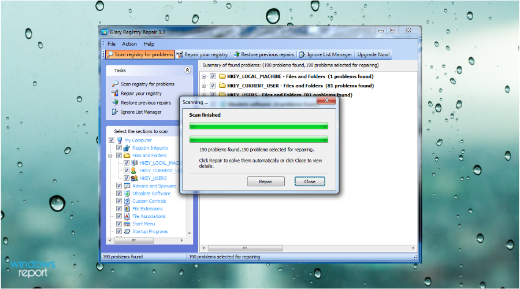This screenshot has width=520, height=289.
Task: Uncheck the HKEY_LOCAL_MACHINE results checkbox
Action: [213, 76]
